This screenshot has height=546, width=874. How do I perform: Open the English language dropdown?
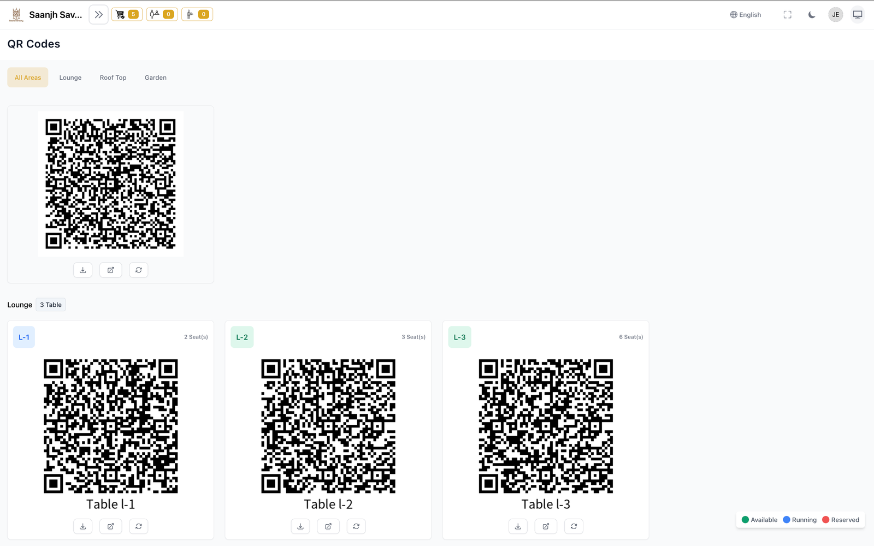(x=746, y=15)
